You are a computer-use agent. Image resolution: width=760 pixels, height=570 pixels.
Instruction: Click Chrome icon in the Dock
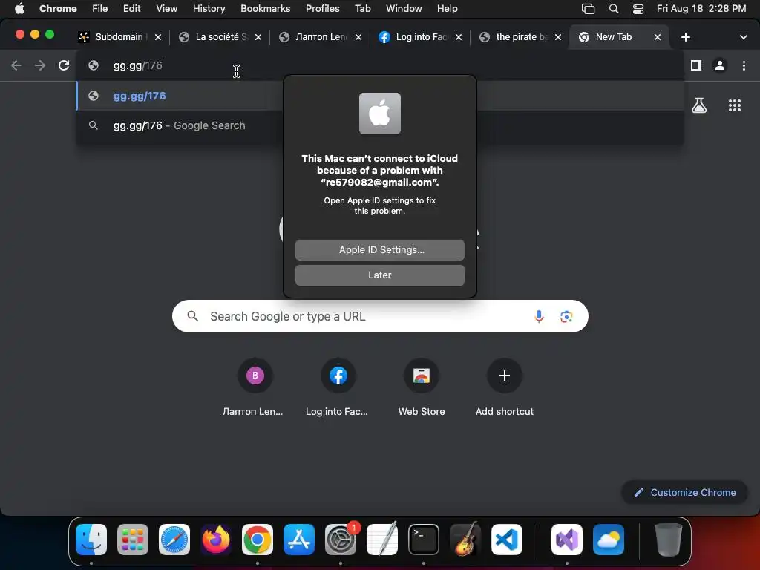pyautogui.click(x=258, y=540)
